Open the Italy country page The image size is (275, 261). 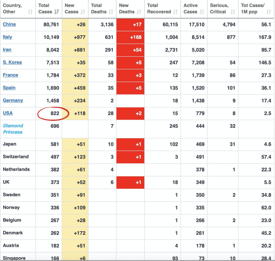pyautogui.click(x=7, y=37)
